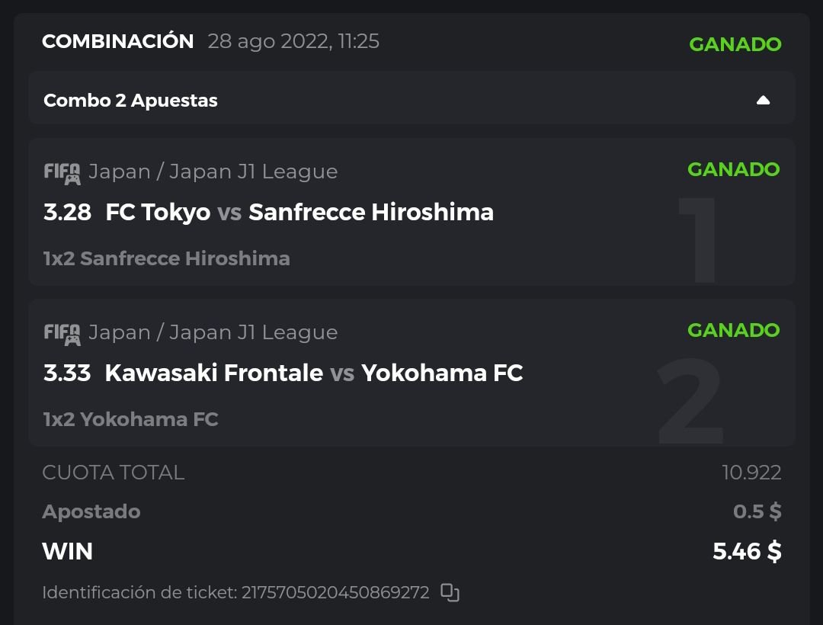Click the GANADO status of first bet
823x625 pixels.
pyautogui.click(x=733, y=169)
